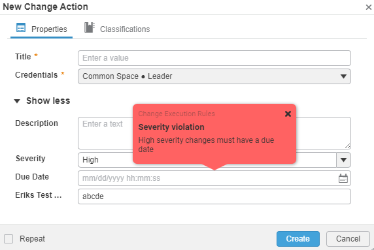Open the Credentials dropdown
The image size is (374, 250).
214,76
